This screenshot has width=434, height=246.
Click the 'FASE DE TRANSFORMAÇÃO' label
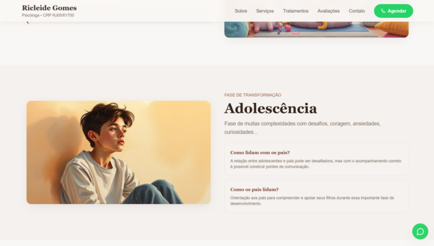(x=253, y=95)
